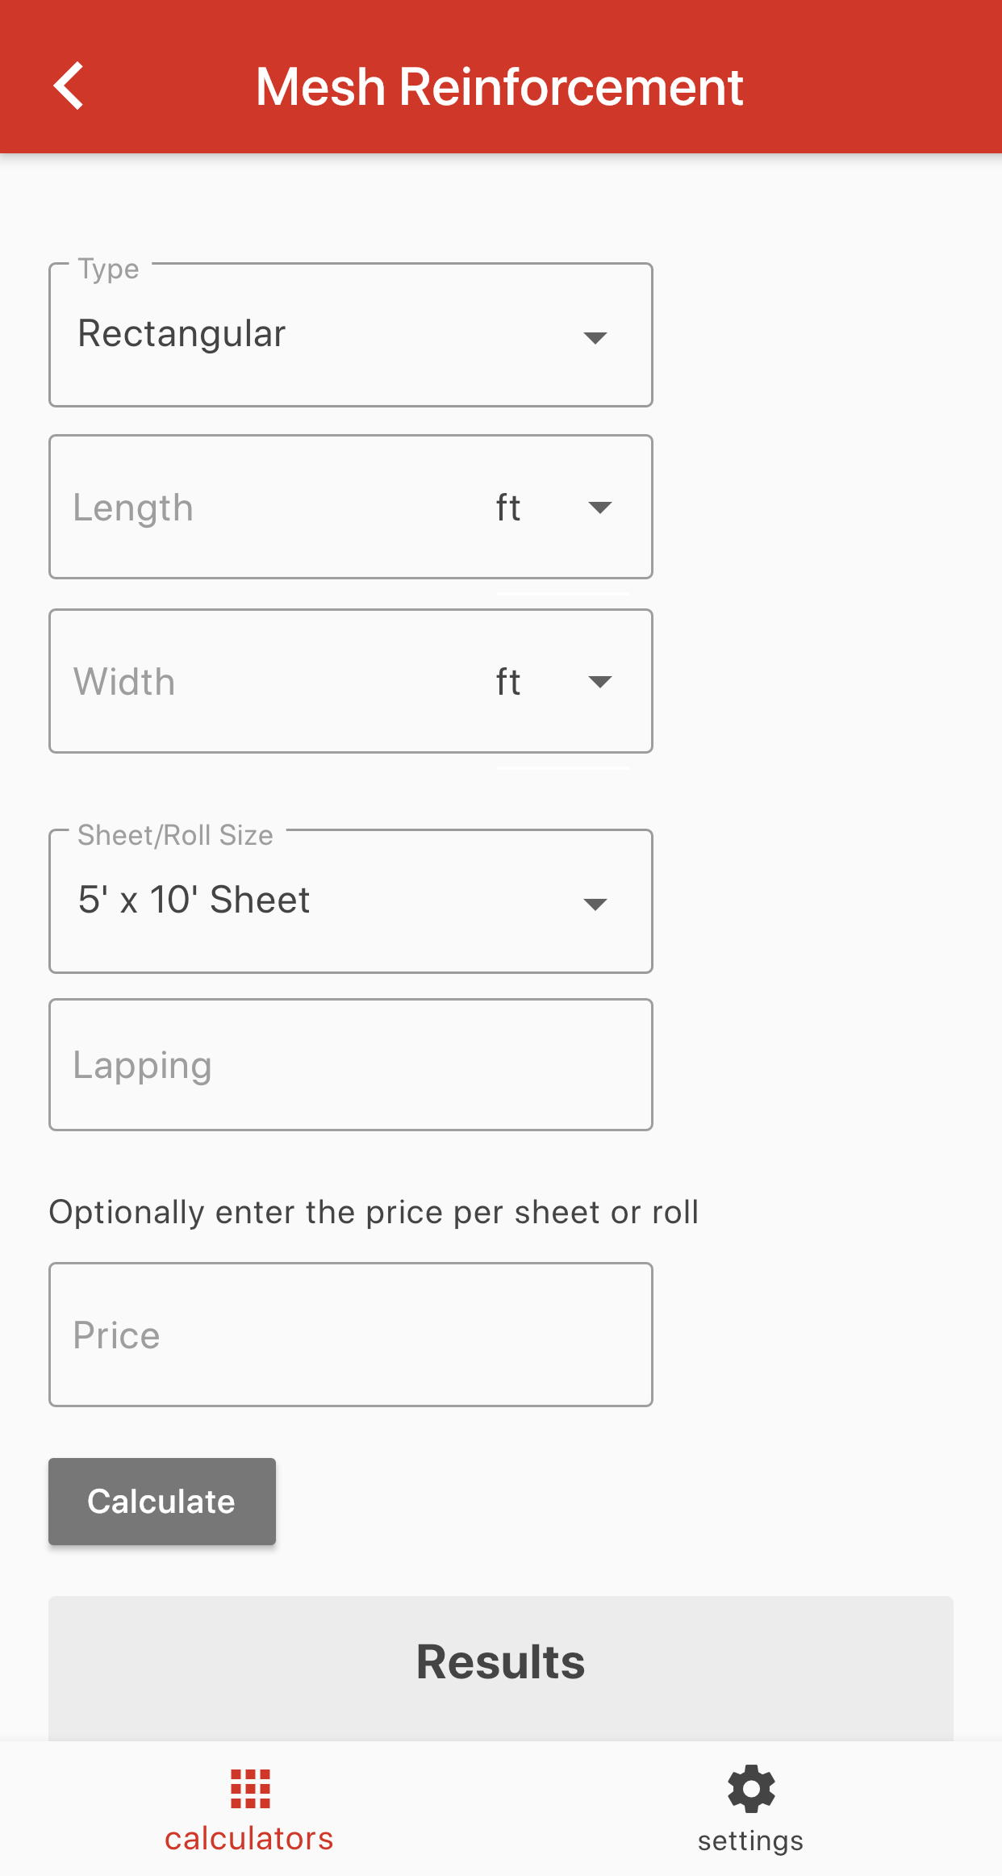Focus the Lapping input field
The width and height of the screenshot is (1002, 1876).
(351, 1065)
